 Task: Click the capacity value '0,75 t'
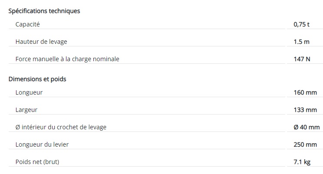tap(301, 24)
